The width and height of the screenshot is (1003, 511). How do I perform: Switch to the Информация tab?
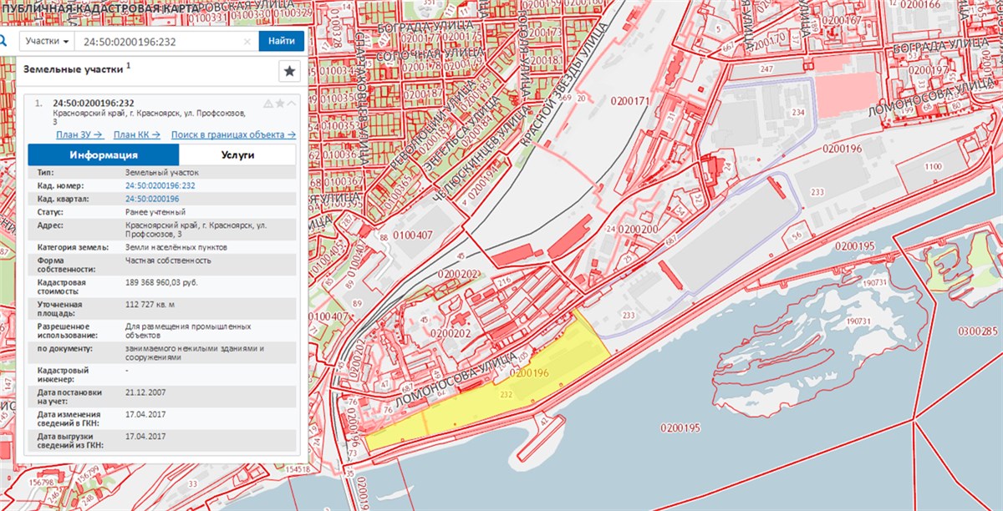tap(104, 155)
